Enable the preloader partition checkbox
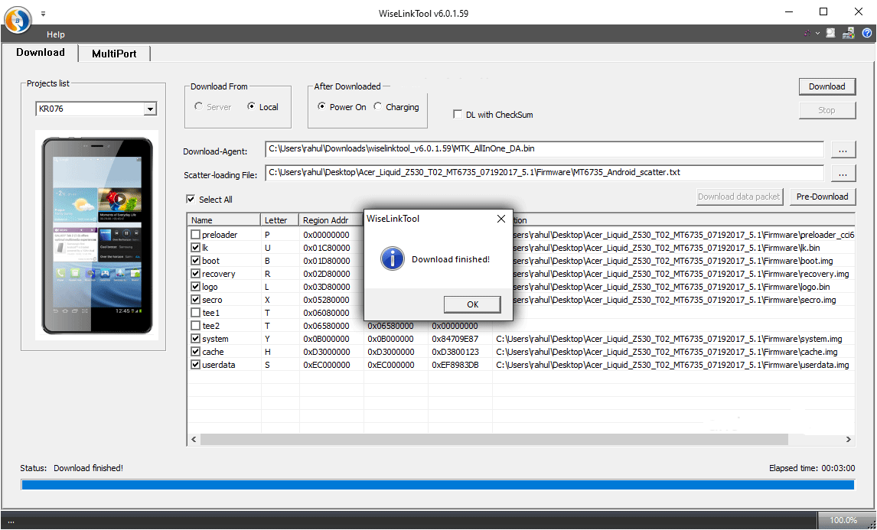 click(x=196, y=235)
